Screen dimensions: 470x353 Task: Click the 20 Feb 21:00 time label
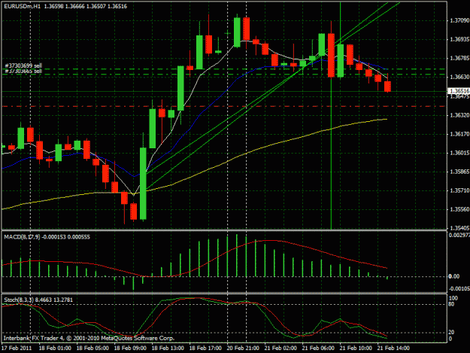pos(243,348)
